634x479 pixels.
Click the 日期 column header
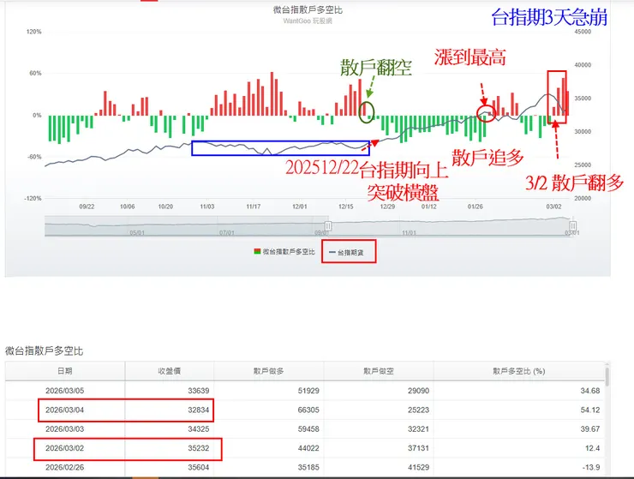65,371
